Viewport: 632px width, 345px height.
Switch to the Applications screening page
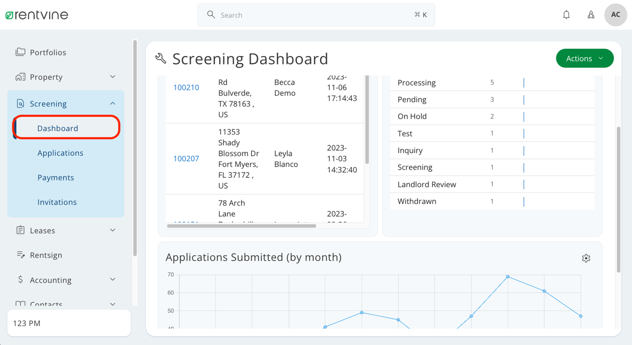[60, 153]
